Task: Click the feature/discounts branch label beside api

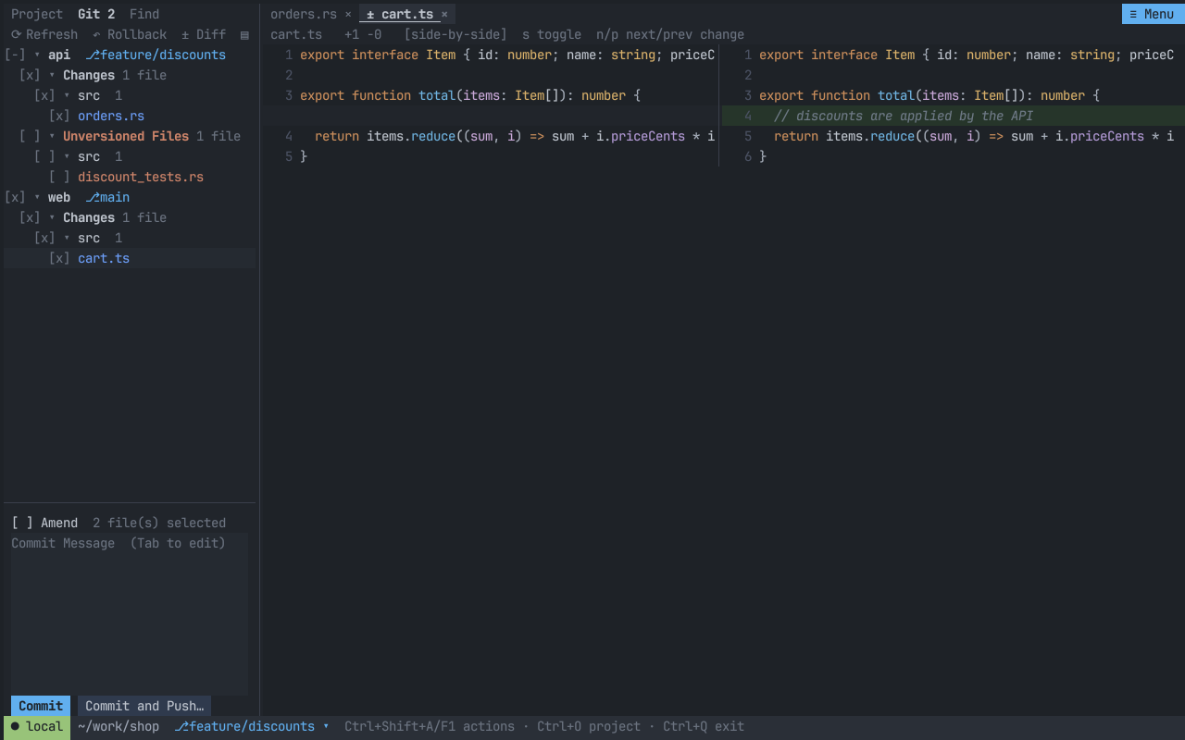Action: [x=156, y=55]
